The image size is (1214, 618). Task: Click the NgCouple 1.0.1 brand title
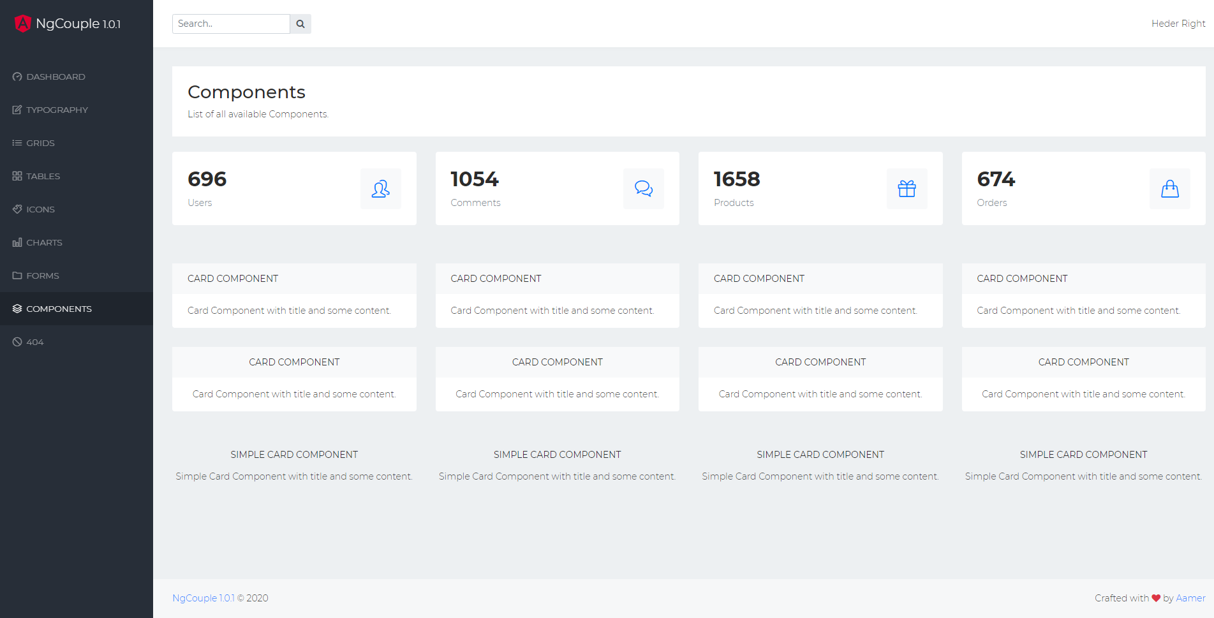tap(78, 24)
